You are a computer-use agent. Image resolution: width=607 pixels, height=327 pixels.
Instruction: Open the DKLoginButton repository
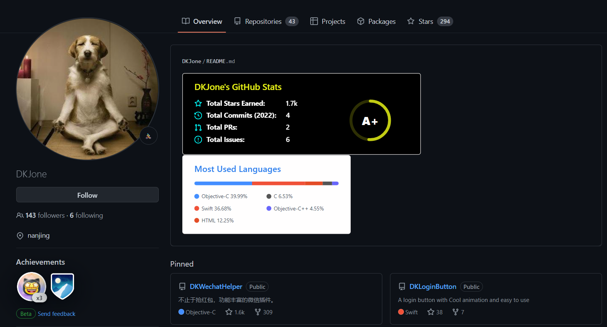tap(433, 287)
